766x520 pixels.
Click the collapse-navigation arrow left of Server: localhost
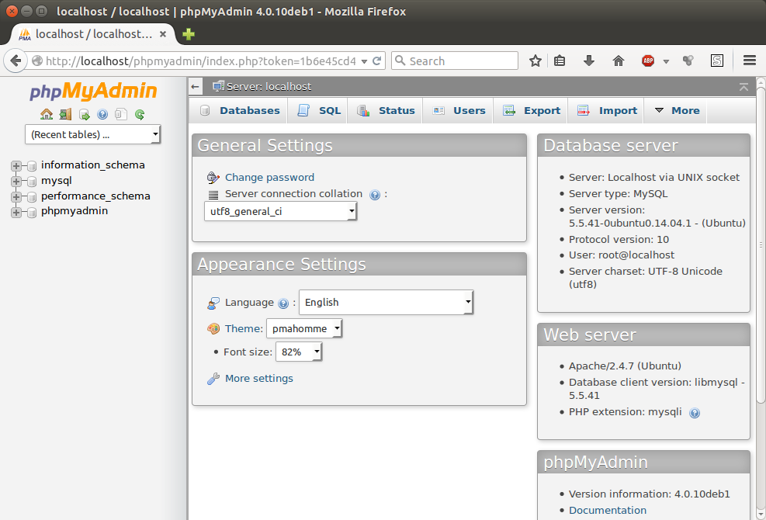[196, 87]
